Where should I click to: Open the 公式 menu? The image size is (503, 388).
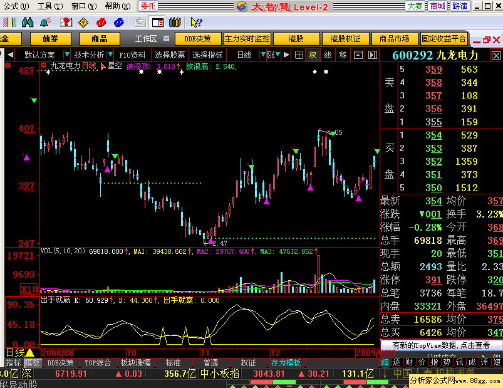coord(16,6)
